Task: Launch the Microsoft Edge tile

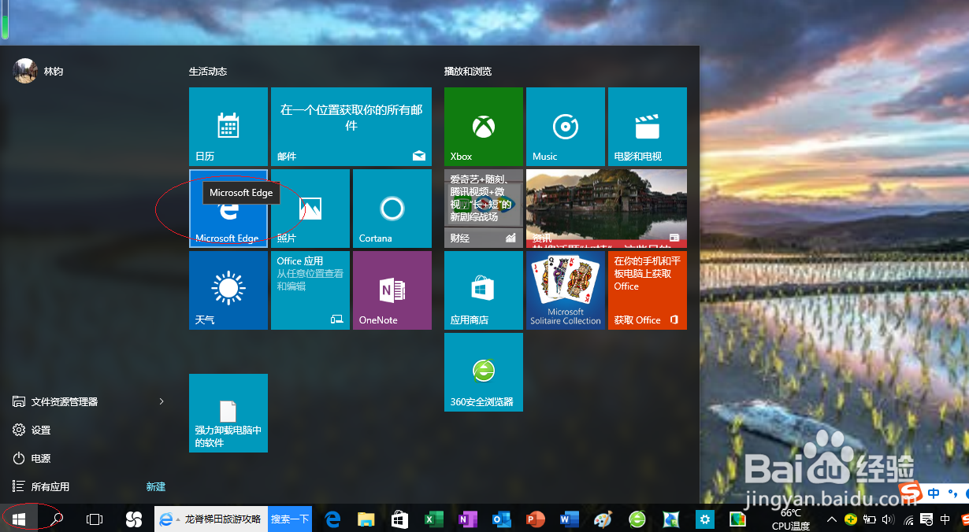Action: 228,208
